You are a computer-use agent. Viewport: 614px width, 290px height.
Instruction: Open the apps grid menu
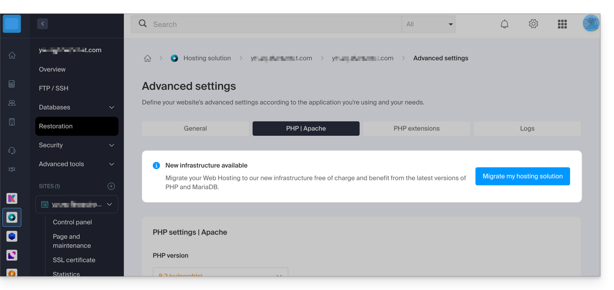coord(562,24)
